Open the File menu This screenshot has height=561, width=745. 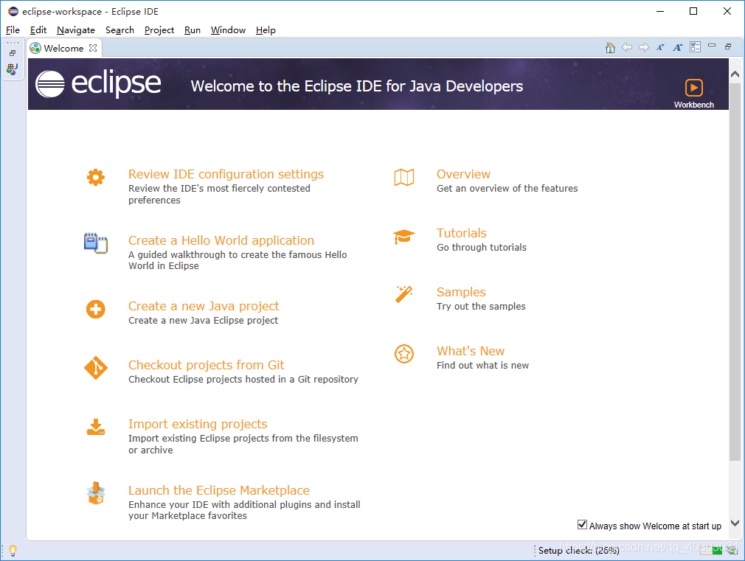tap(13, 30)
